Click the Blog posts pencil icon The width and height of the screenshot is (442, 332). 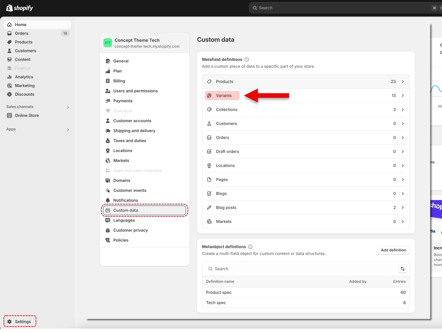209,208
